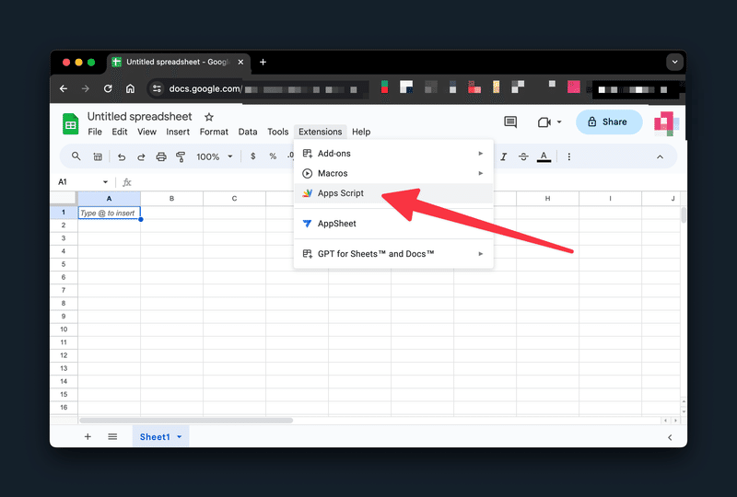Open the browser home page
The image size is (737, 497).
tap(130, 88)
